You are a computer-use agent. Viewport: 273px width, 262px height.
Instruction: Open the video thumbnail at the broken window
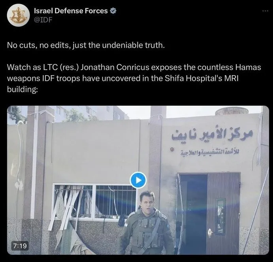pyautogui.click(x=95, y=202)
